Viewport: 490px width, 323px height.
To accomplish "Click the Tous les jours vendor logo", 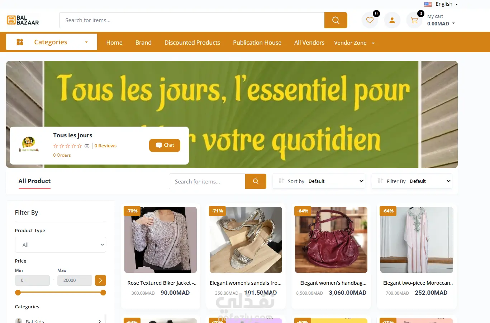I will point(29,144).
